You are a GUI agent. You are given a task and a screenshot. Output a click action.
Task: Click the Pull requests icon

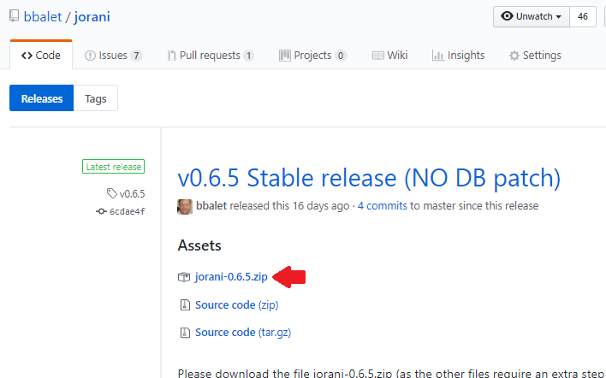[171, 56]
